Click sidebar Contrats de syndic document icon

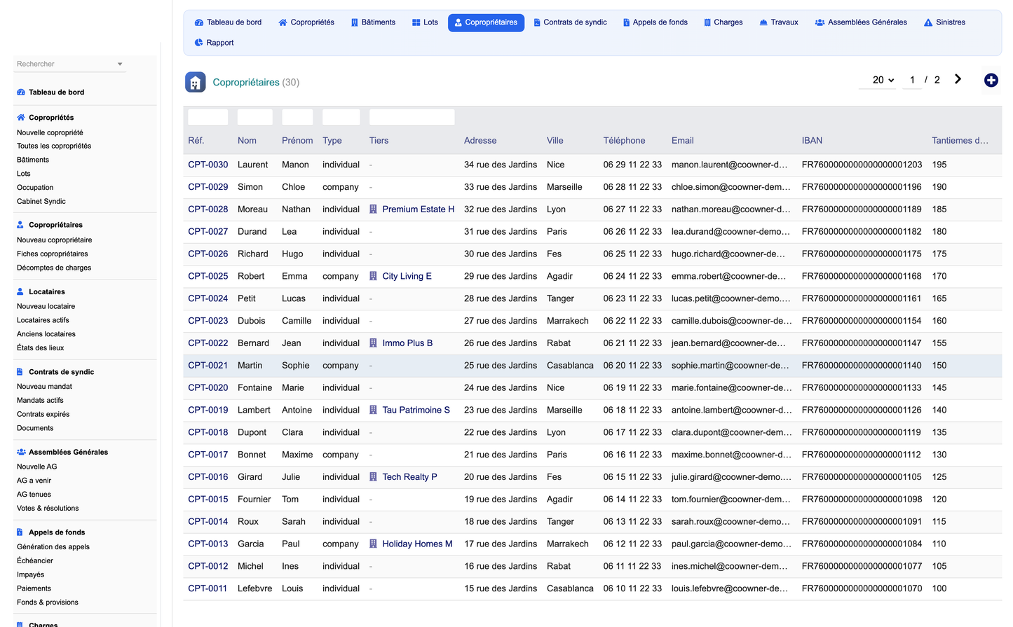click(20, 372)
